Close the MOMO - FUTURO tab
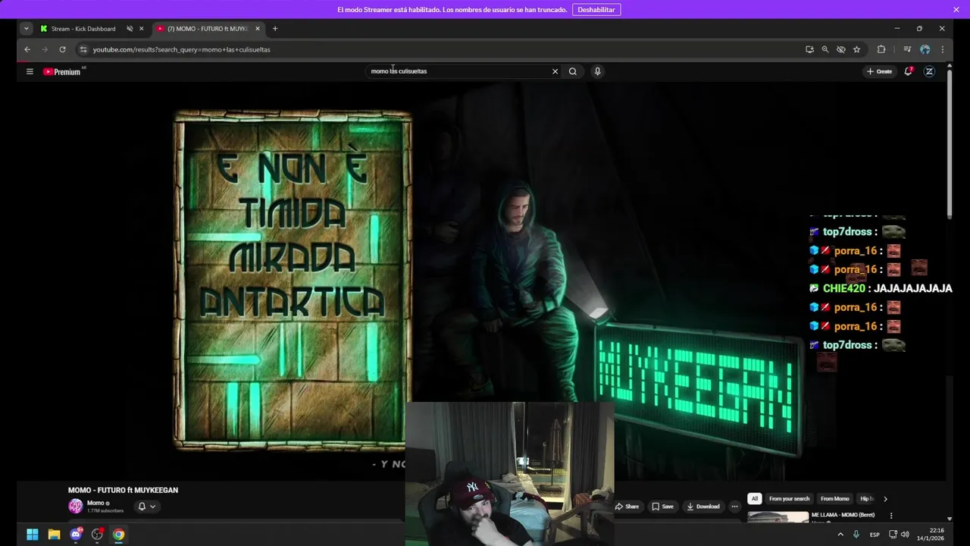Image resolution: width=970 pixels, height=546 pixels. 258,29
